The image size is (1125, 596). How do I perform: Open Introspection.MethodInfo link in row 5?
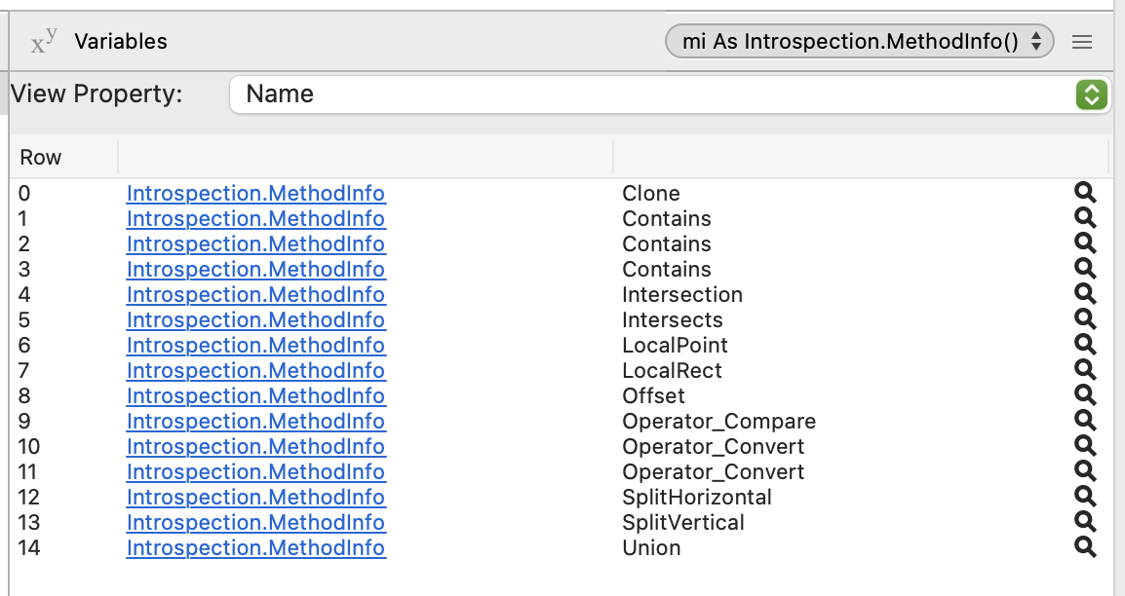[x=255, y=319]
